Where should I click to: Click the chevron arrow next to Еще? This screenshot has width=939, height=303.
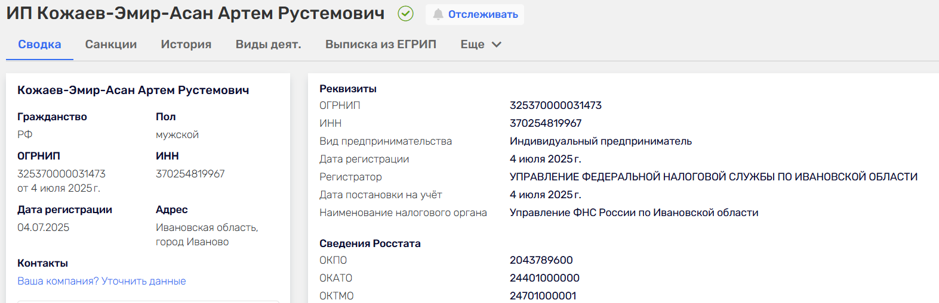(x=497, y=45)
